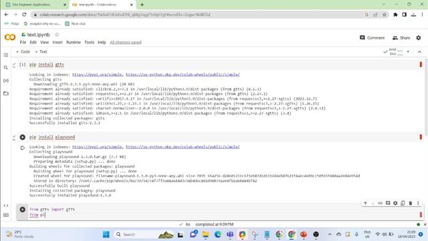
Task: Open the Table of contents sidebar icon
Action: click(x=6, y=55)
